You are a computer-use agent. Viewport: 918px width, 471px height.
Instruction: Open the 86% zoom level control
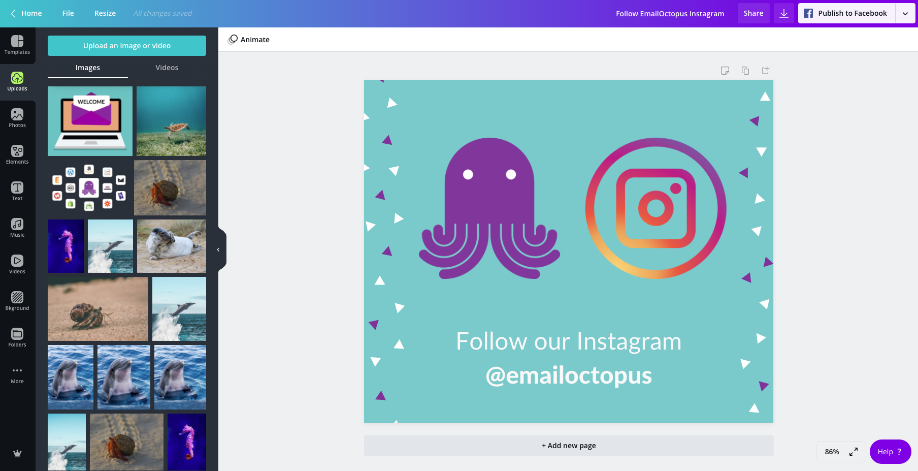(832, 452)
